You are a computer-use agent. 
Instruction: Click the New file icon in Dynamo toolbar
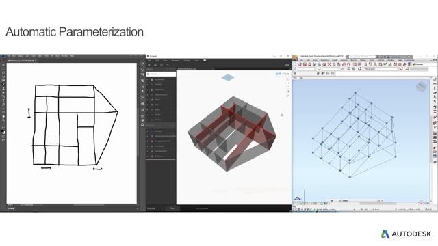149,65
